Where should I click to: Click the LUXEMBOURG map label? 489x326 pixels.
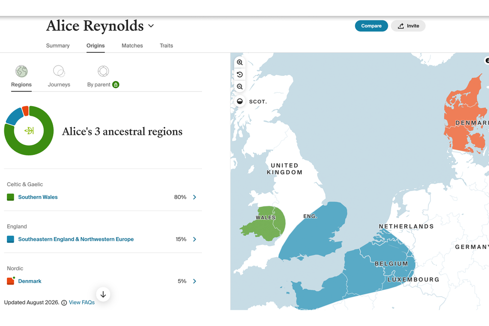pyautogui.click(x=414, y=280)
